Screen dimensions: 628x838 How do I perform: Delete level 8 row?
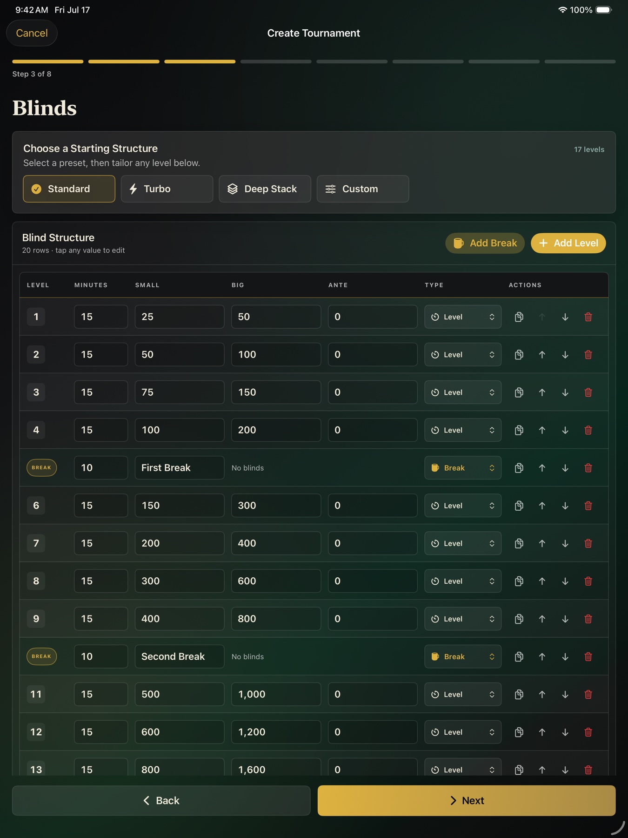point(588,581)
